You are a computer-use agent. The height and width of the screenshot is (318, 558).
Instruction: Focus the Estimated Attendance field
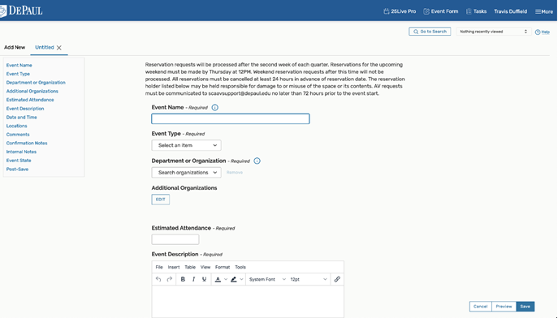(175, 239)
